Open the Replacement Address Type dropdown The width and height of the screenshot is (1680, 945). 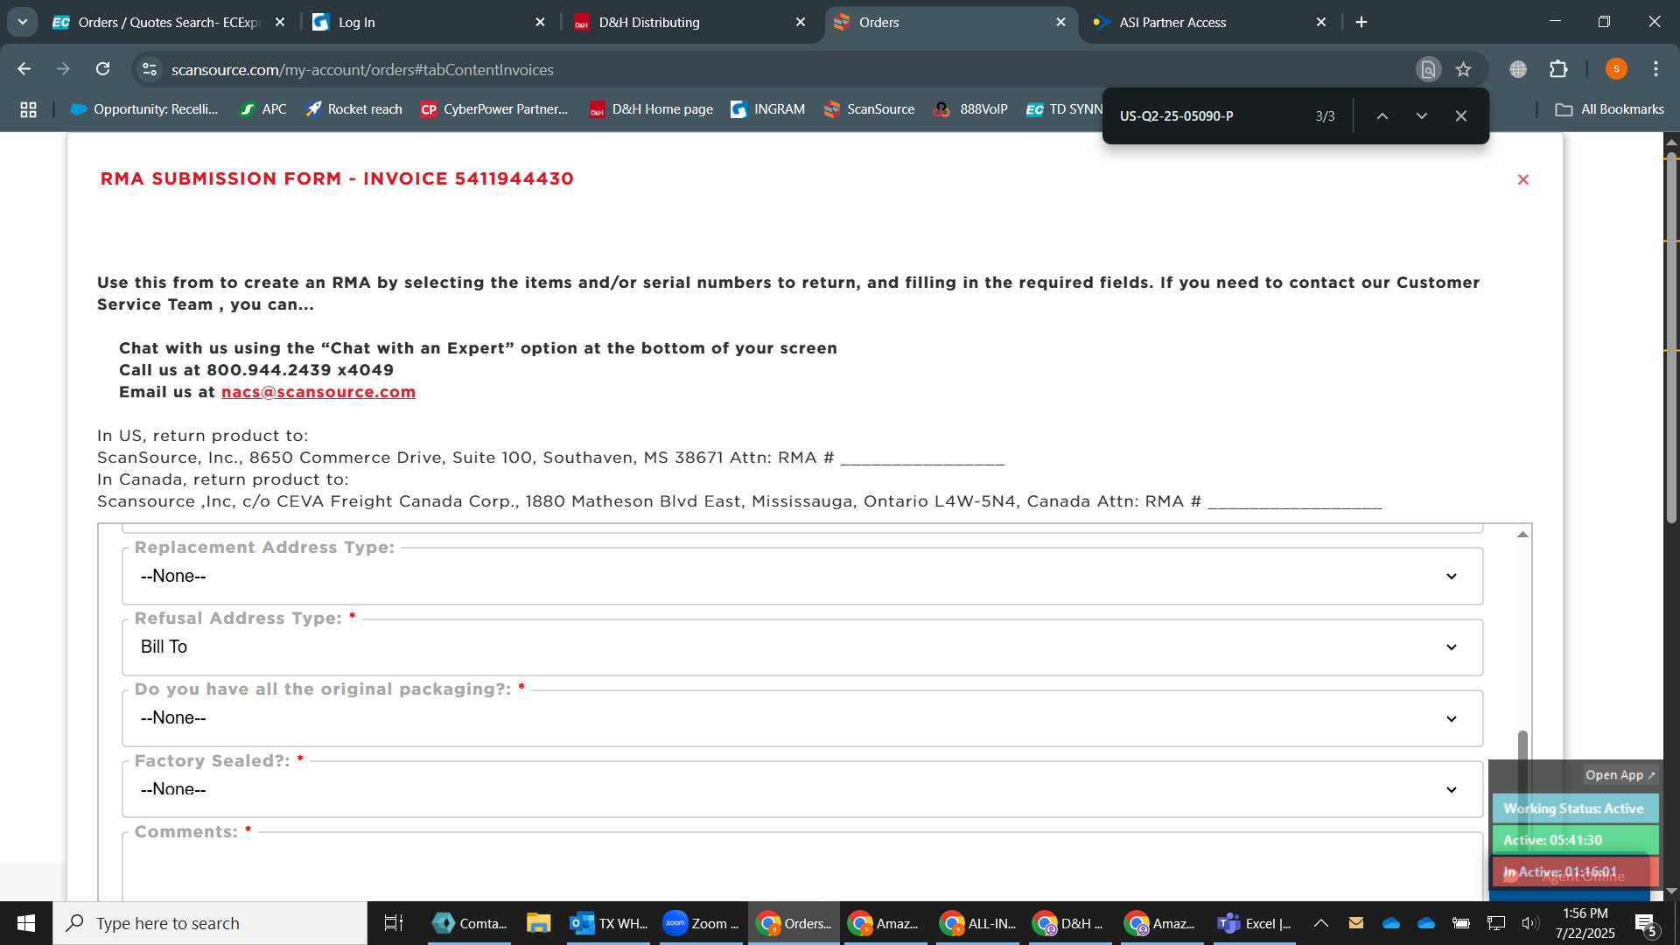802,576
